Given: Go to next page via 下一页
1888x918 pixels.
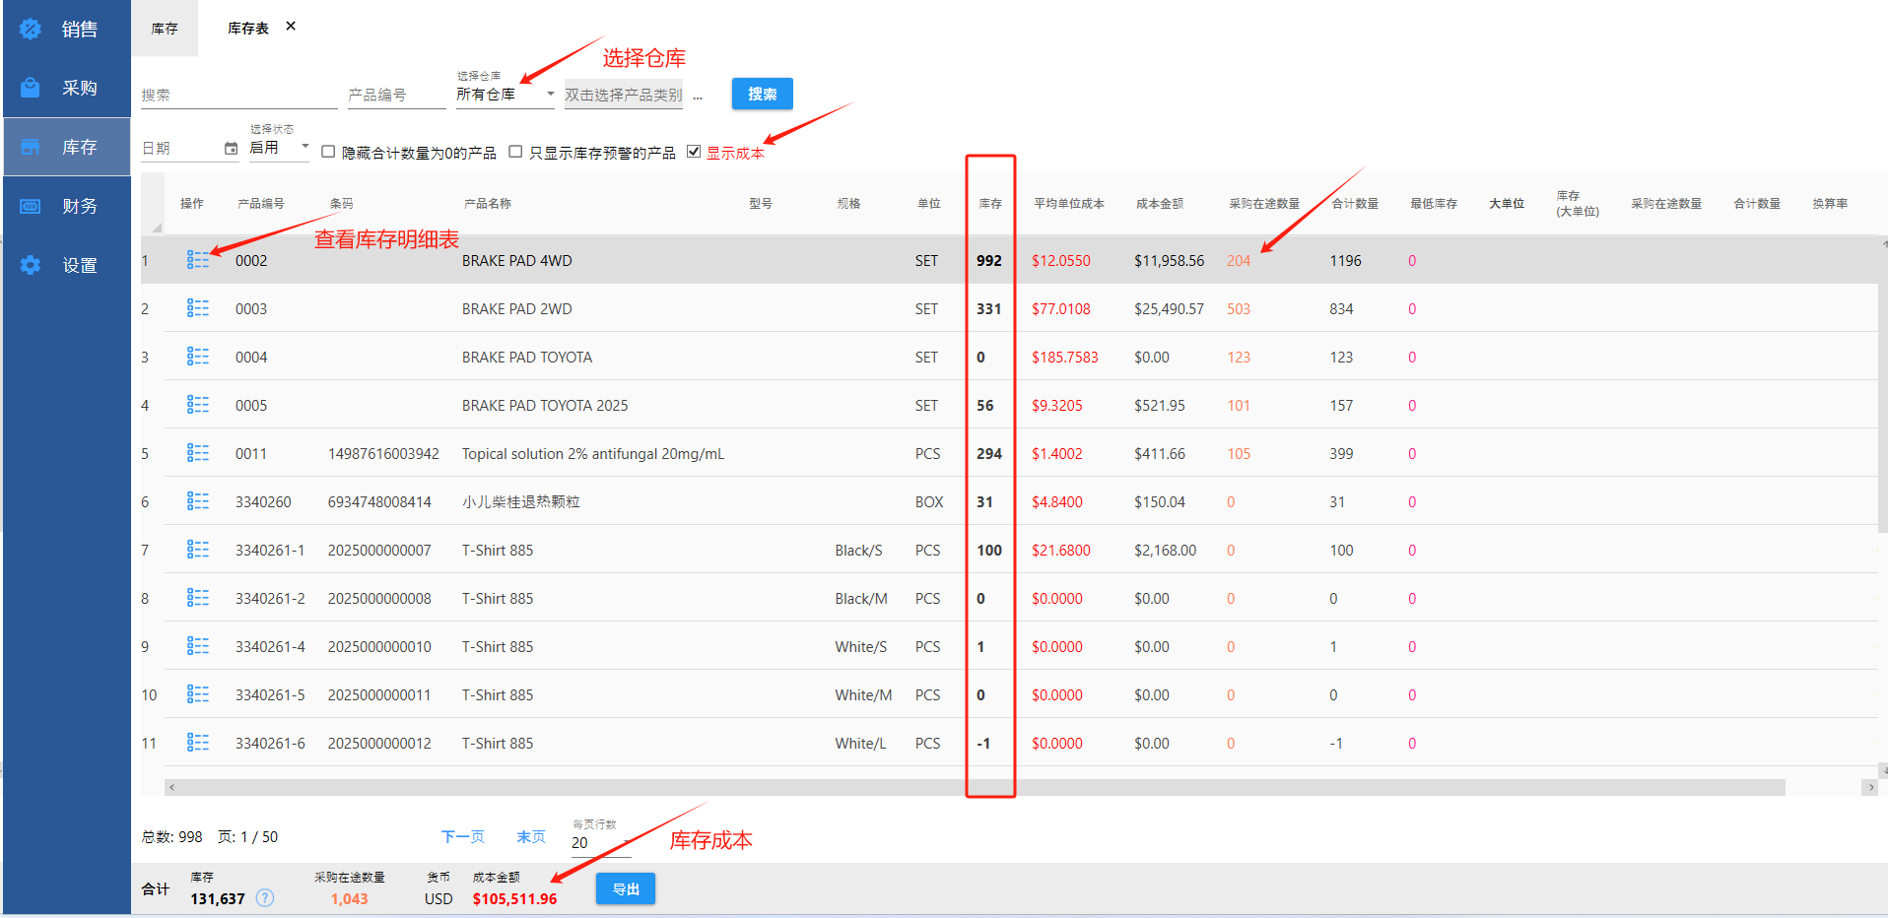Looking at the screenshot, I should click(462, 837).
